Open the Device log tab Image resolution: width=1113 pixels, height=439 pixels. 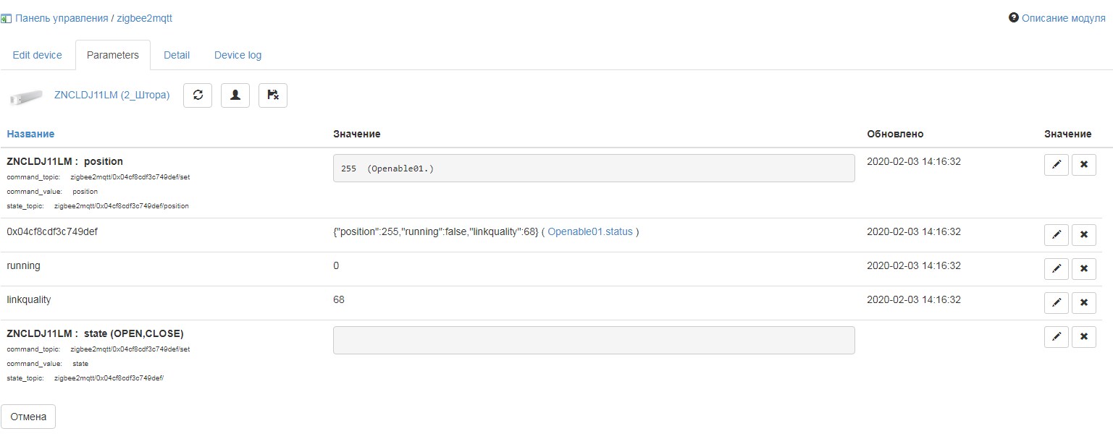[x=238, y=55]
